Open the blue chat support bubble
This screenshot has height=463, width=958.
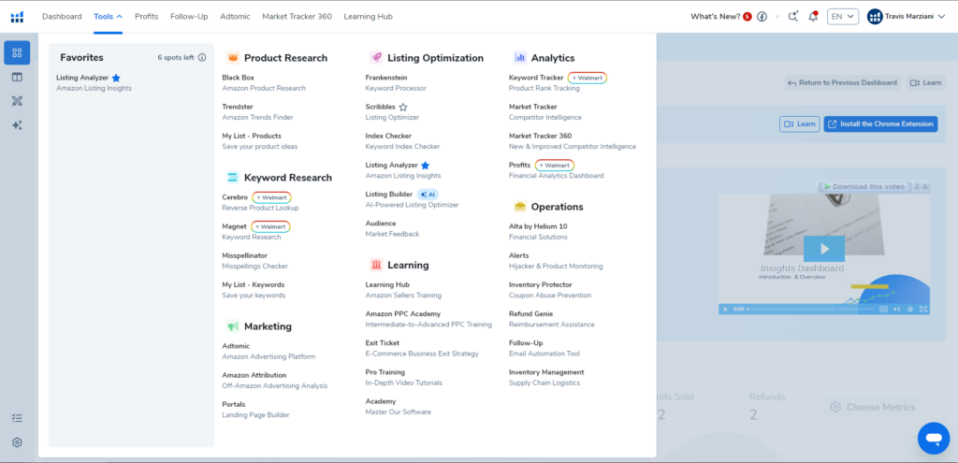934,438
